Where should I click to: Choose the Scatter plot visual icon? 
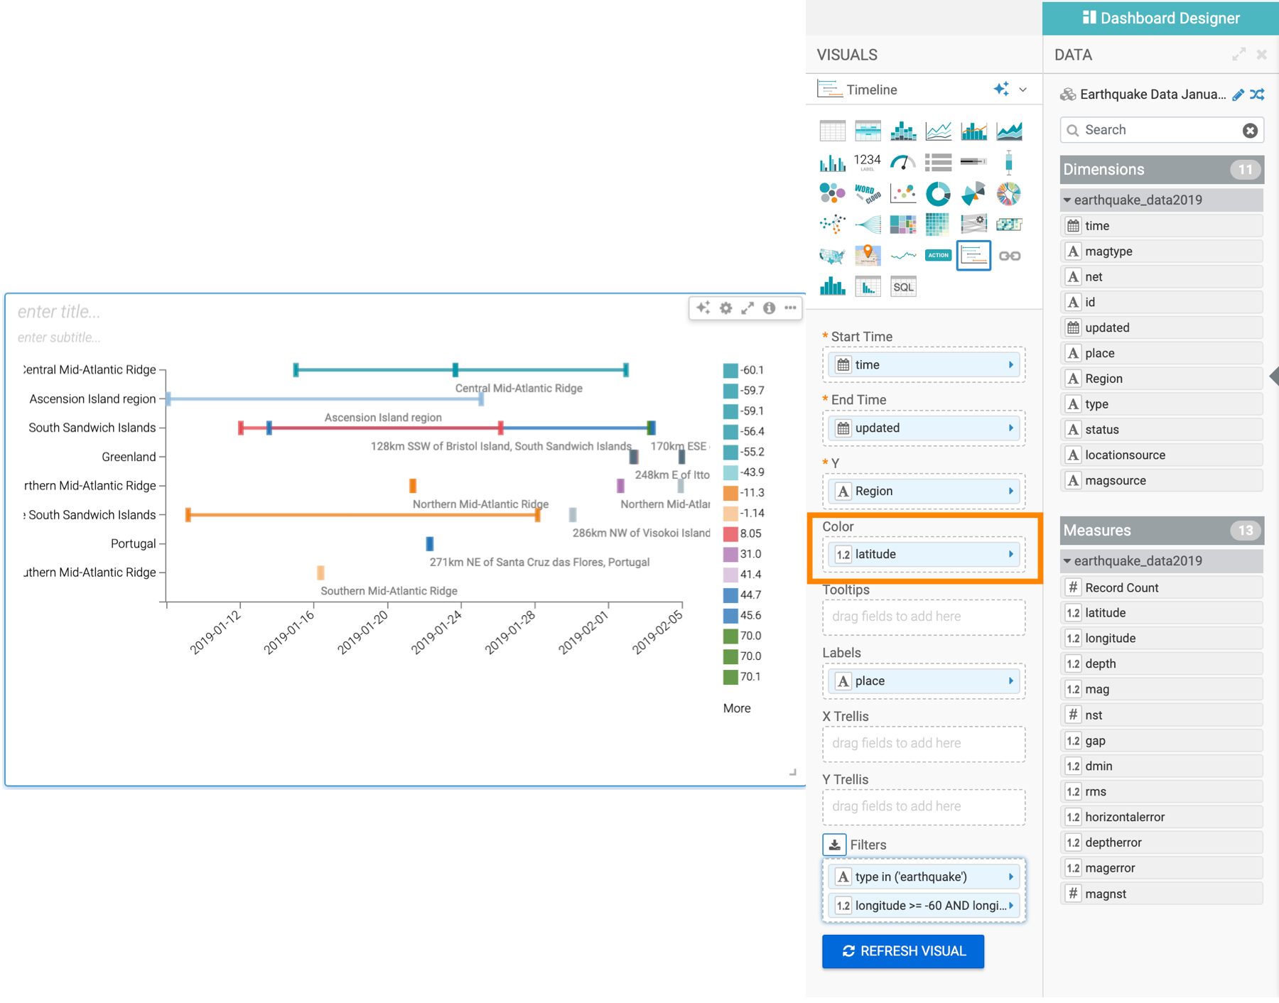(902, 193)
